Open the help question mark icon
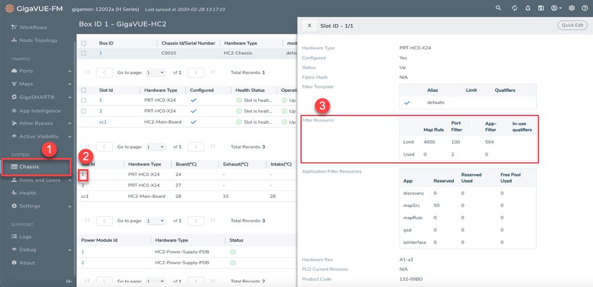 pyautogui.click(x=585, y=8)
